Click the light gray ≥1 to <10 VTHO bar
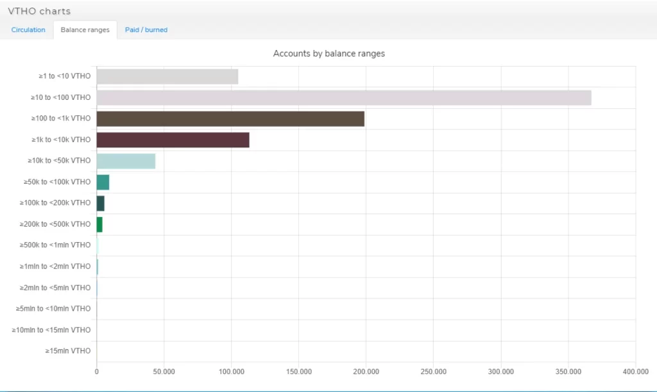The width and height of the screenshot is (657, 392). click(x=167, y=76)
